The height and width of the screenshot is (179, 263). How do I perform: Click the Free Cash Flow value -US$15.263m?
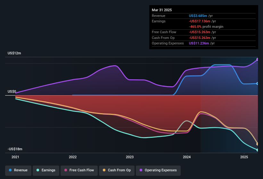point(200,32)
